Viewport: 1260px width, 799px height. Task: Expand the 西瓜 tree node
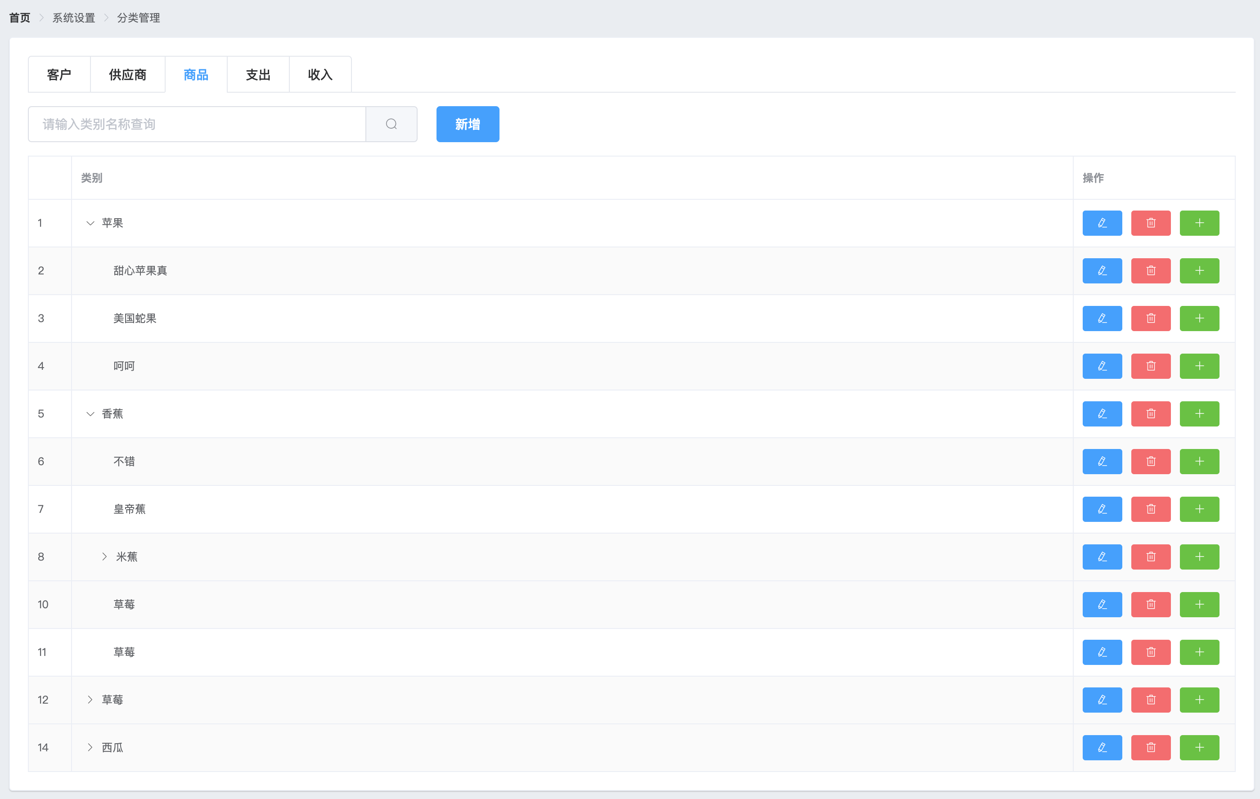pos(90,747)
